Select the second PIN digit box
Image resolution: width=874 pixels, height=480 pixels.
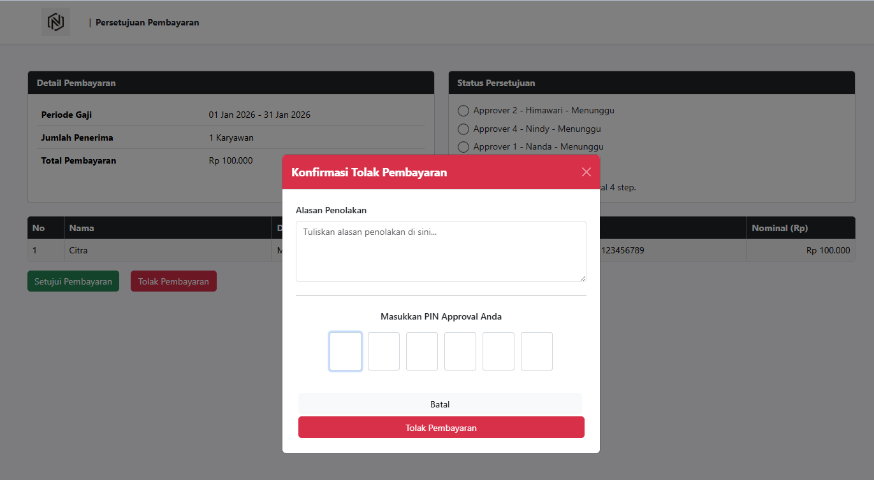point(384,351)
